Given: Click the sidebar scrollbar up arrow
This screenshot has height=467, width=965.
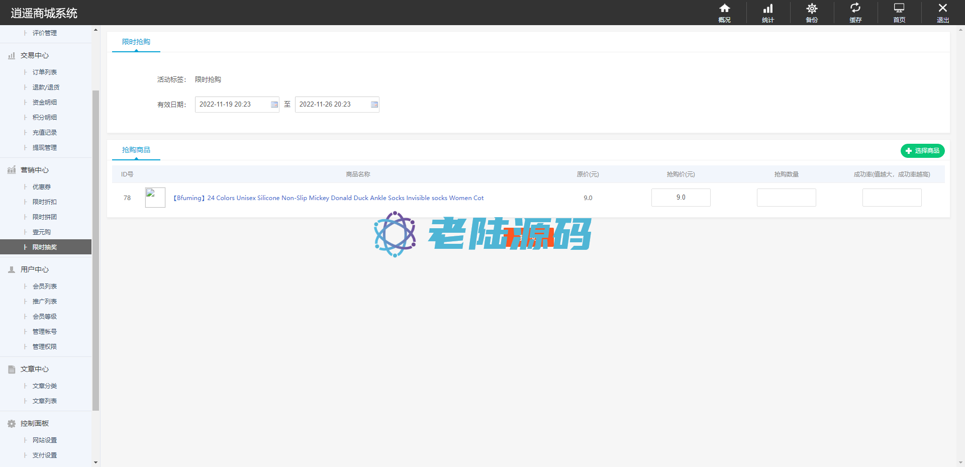Looking at the screenshot, I should click(x=95, y=30).
